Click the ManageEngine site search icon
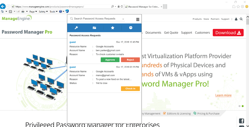The width and height of the screenshot is (249, 127). (x=241, y=19)
